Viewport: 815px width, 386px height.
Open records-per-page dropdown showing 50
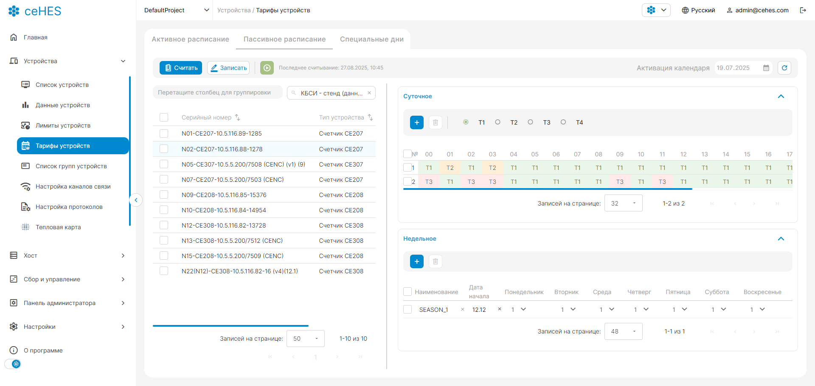pyautogui.click(x=305, y=339)
